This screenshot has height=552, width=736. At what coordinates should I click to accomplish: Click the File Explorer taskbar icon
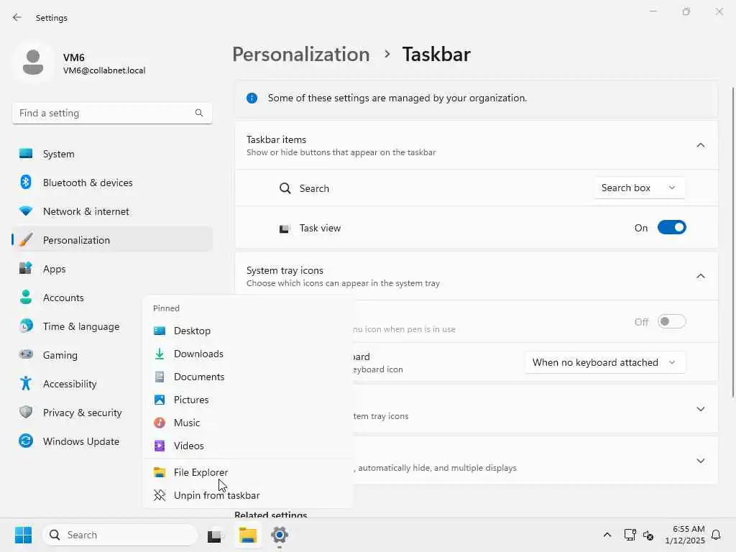(247, 535)
